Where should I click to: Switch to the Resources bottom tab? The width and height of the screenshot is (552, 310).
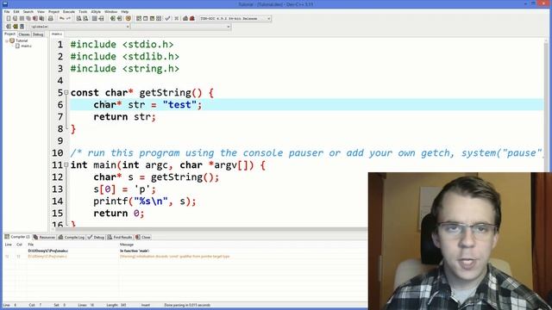point(44,238)
